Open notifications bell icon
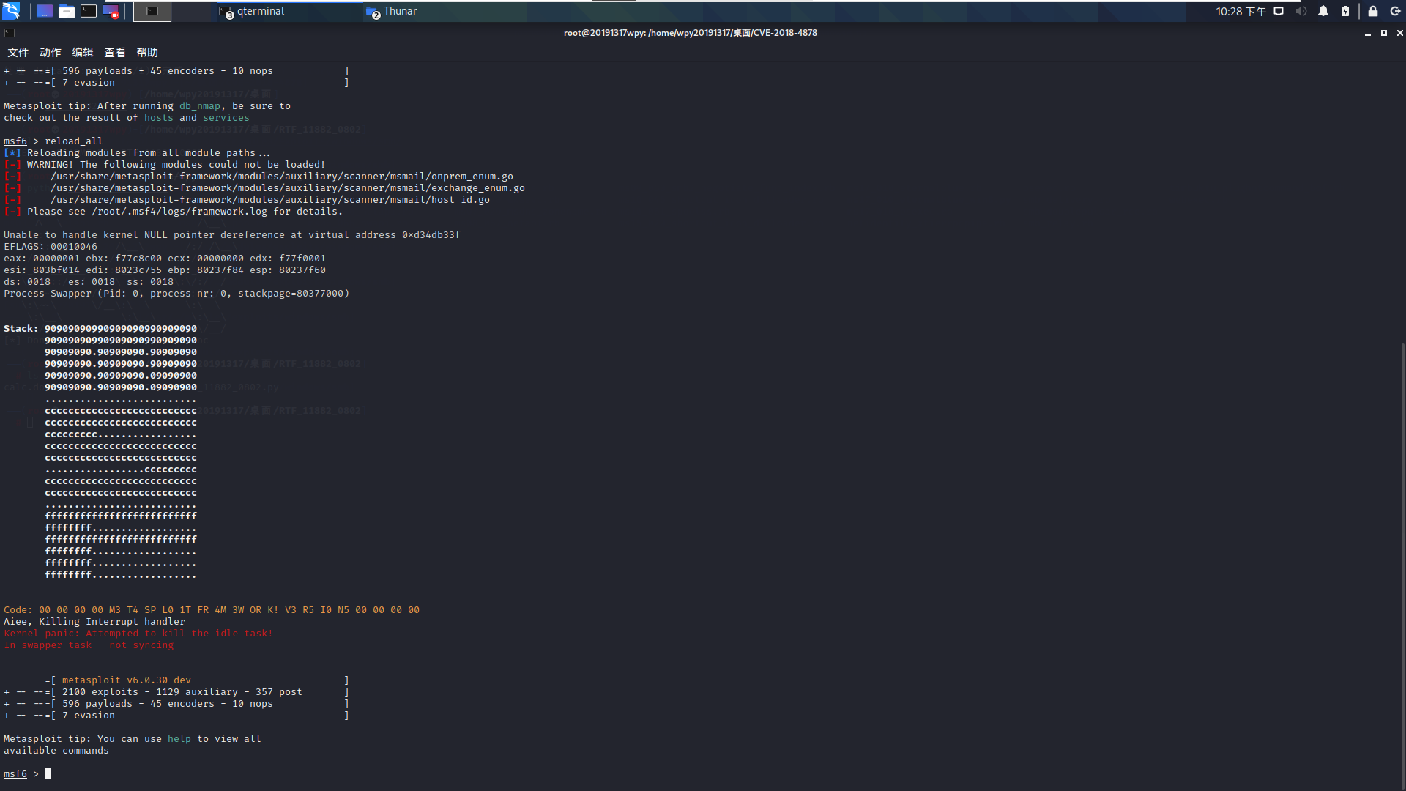1406x791 pixels. [x=1323, y=11]
